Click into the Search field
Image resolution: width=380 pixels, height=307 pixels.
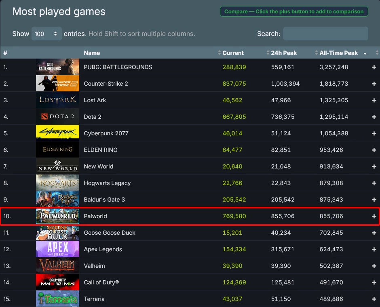[x=325, y=34]
